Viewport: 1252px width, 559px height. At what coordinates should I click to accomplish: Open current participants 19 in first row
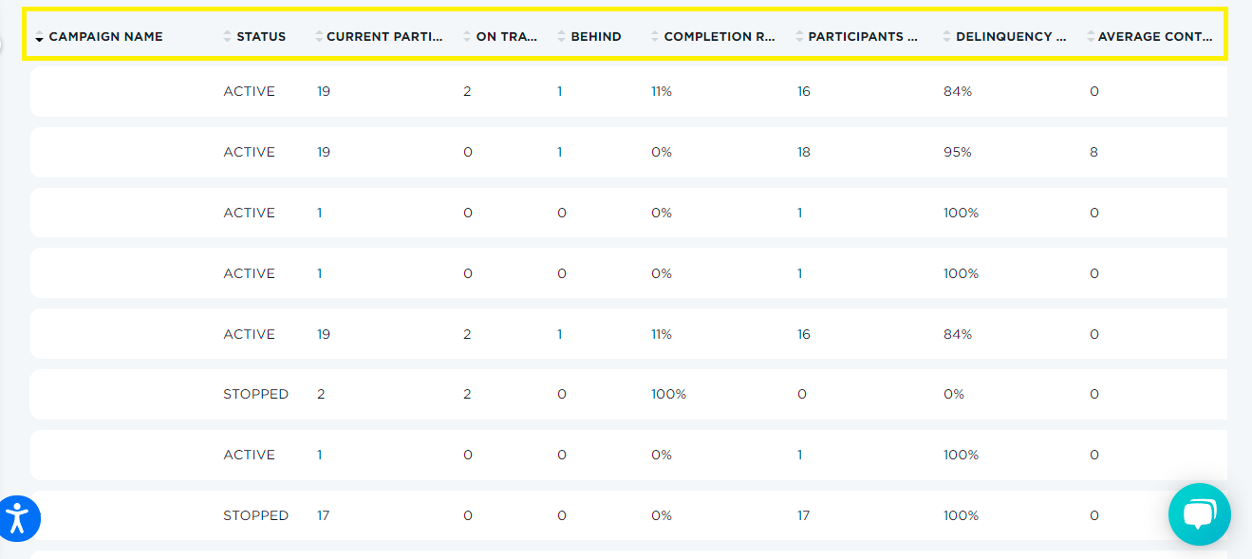[x=324, y=91]
